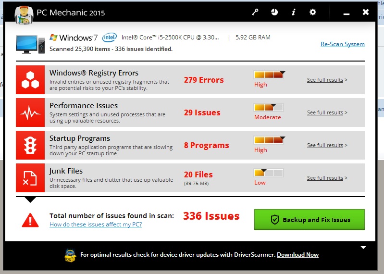See full results for Registry Errors
Viewport: 384px width, 274px height.
pyautogui.click(x=327, y=80)
